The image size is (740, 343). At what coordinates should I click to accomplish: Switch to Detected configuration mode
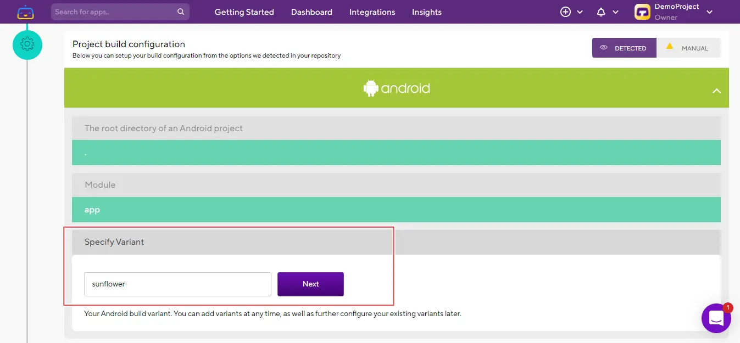tap(624, 48)
